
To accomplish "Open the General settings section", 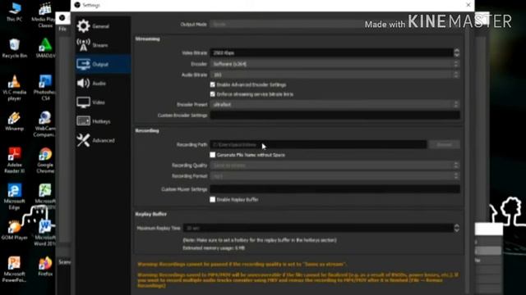I will tap(103, 26).
